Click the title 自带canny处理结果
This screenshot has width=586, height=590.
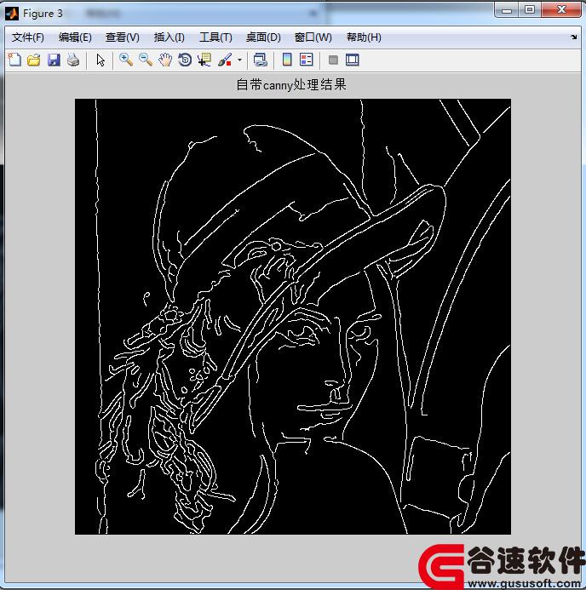[291, 84]
